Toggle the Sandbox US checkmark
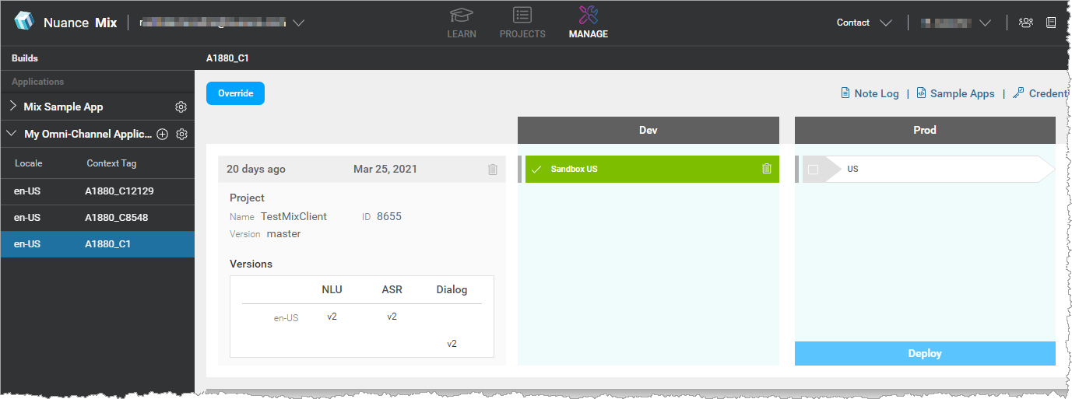The height and width of the screenshot is (399, 1072). click(536, 170)
